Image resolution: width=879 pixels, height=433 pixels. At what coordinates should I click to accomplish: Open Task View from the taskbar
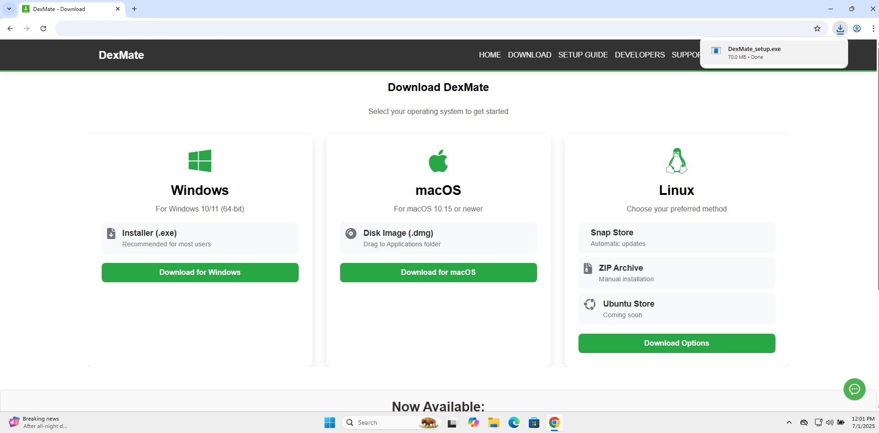pyautogui.click(x=453, y=422)
